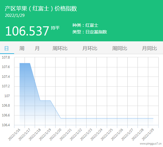The image size is (163, 147).
Task: Switch to the 月同比 tab
Action: click(149, 48)
